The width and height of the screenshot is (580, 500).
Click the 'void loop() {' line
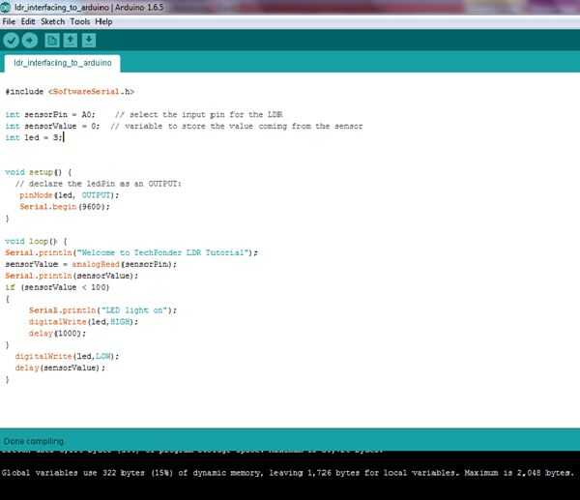pos(36,242)
